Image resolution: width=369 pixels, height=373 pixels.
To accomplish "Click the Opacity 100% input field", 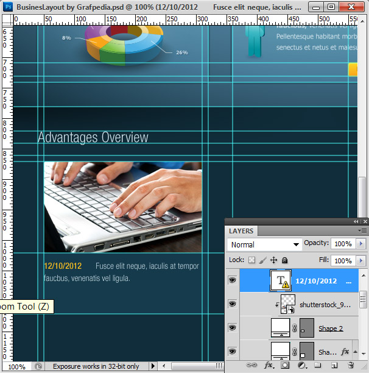I will [343, 244].
